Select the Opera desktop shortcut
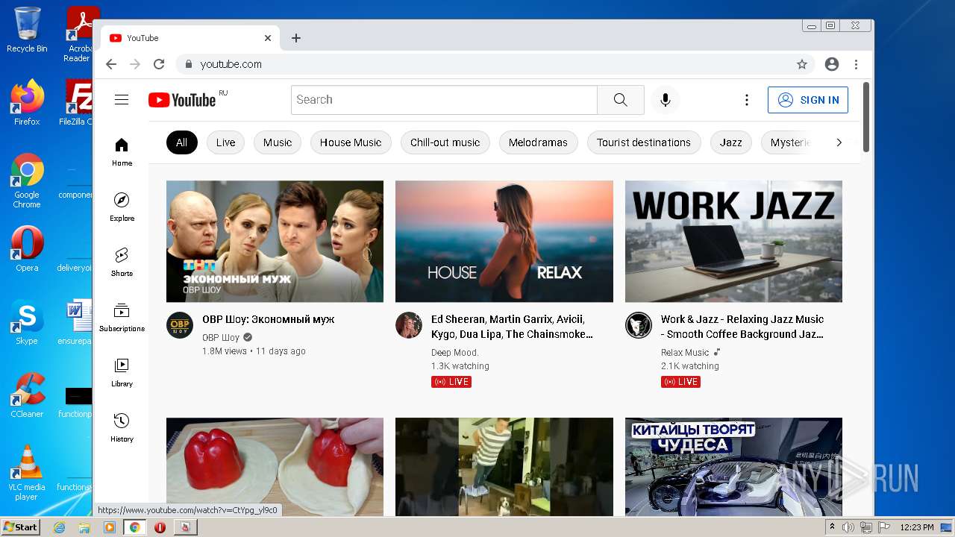Image resolution: width=955 pixels, height=537 pixels. pos(27,249)
